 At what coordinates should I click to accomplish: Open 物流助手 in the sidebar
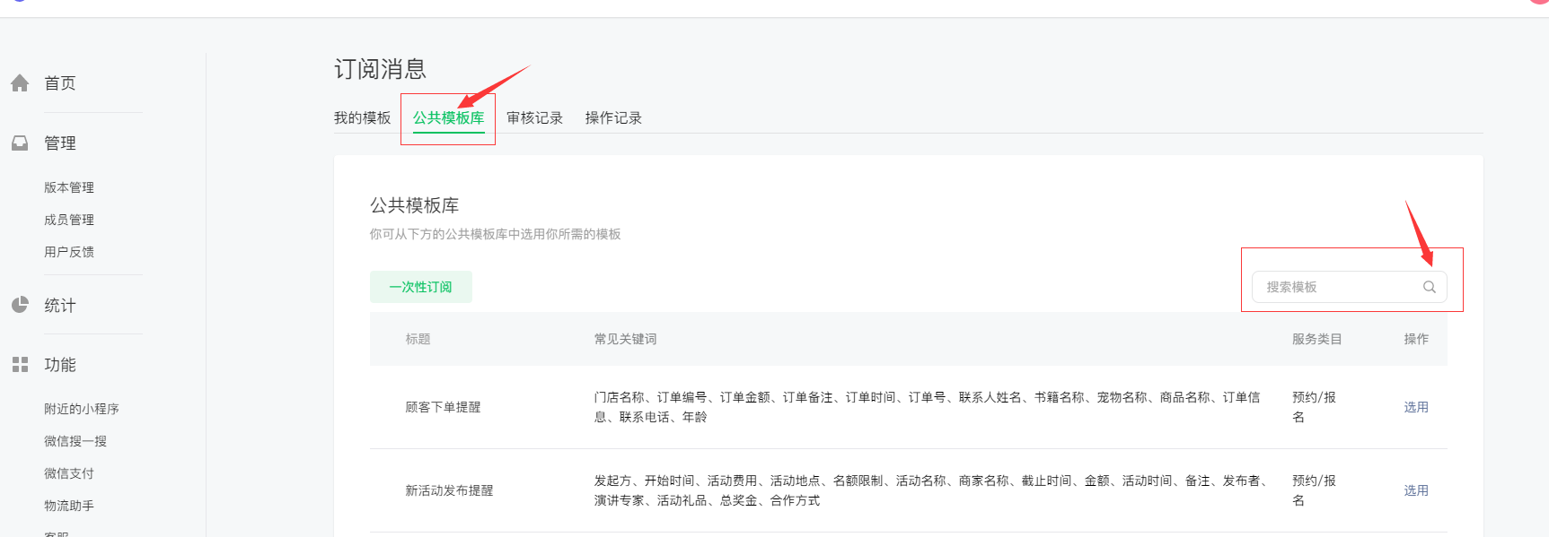pyautogui.click(x=69, y=506)
